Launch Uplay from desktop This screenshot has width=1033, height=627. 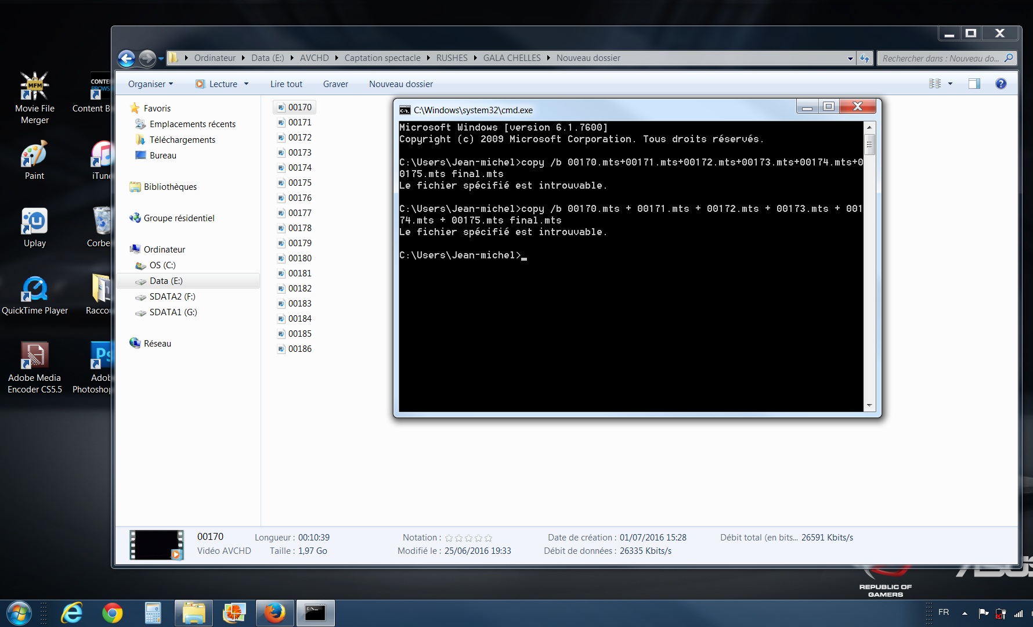[x=34, y=227]
